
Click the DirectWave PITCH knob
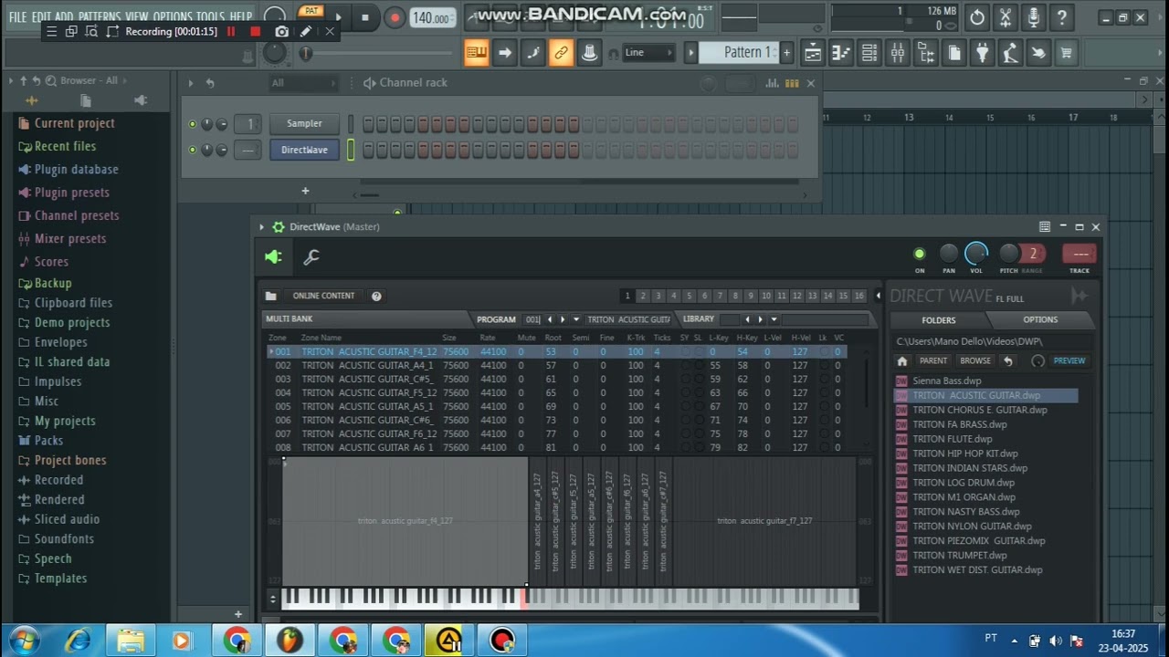tap(1008, 254)
